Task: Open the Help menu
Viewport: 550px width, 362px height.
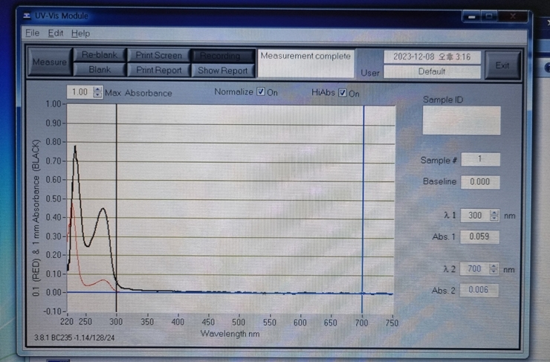Action: coord(80,33)
